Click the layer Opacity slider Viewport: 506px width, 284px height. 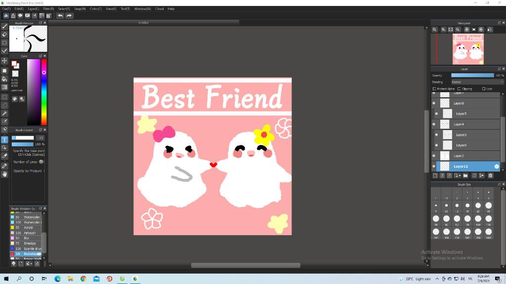pyautogui.click(x=472, y=75)
